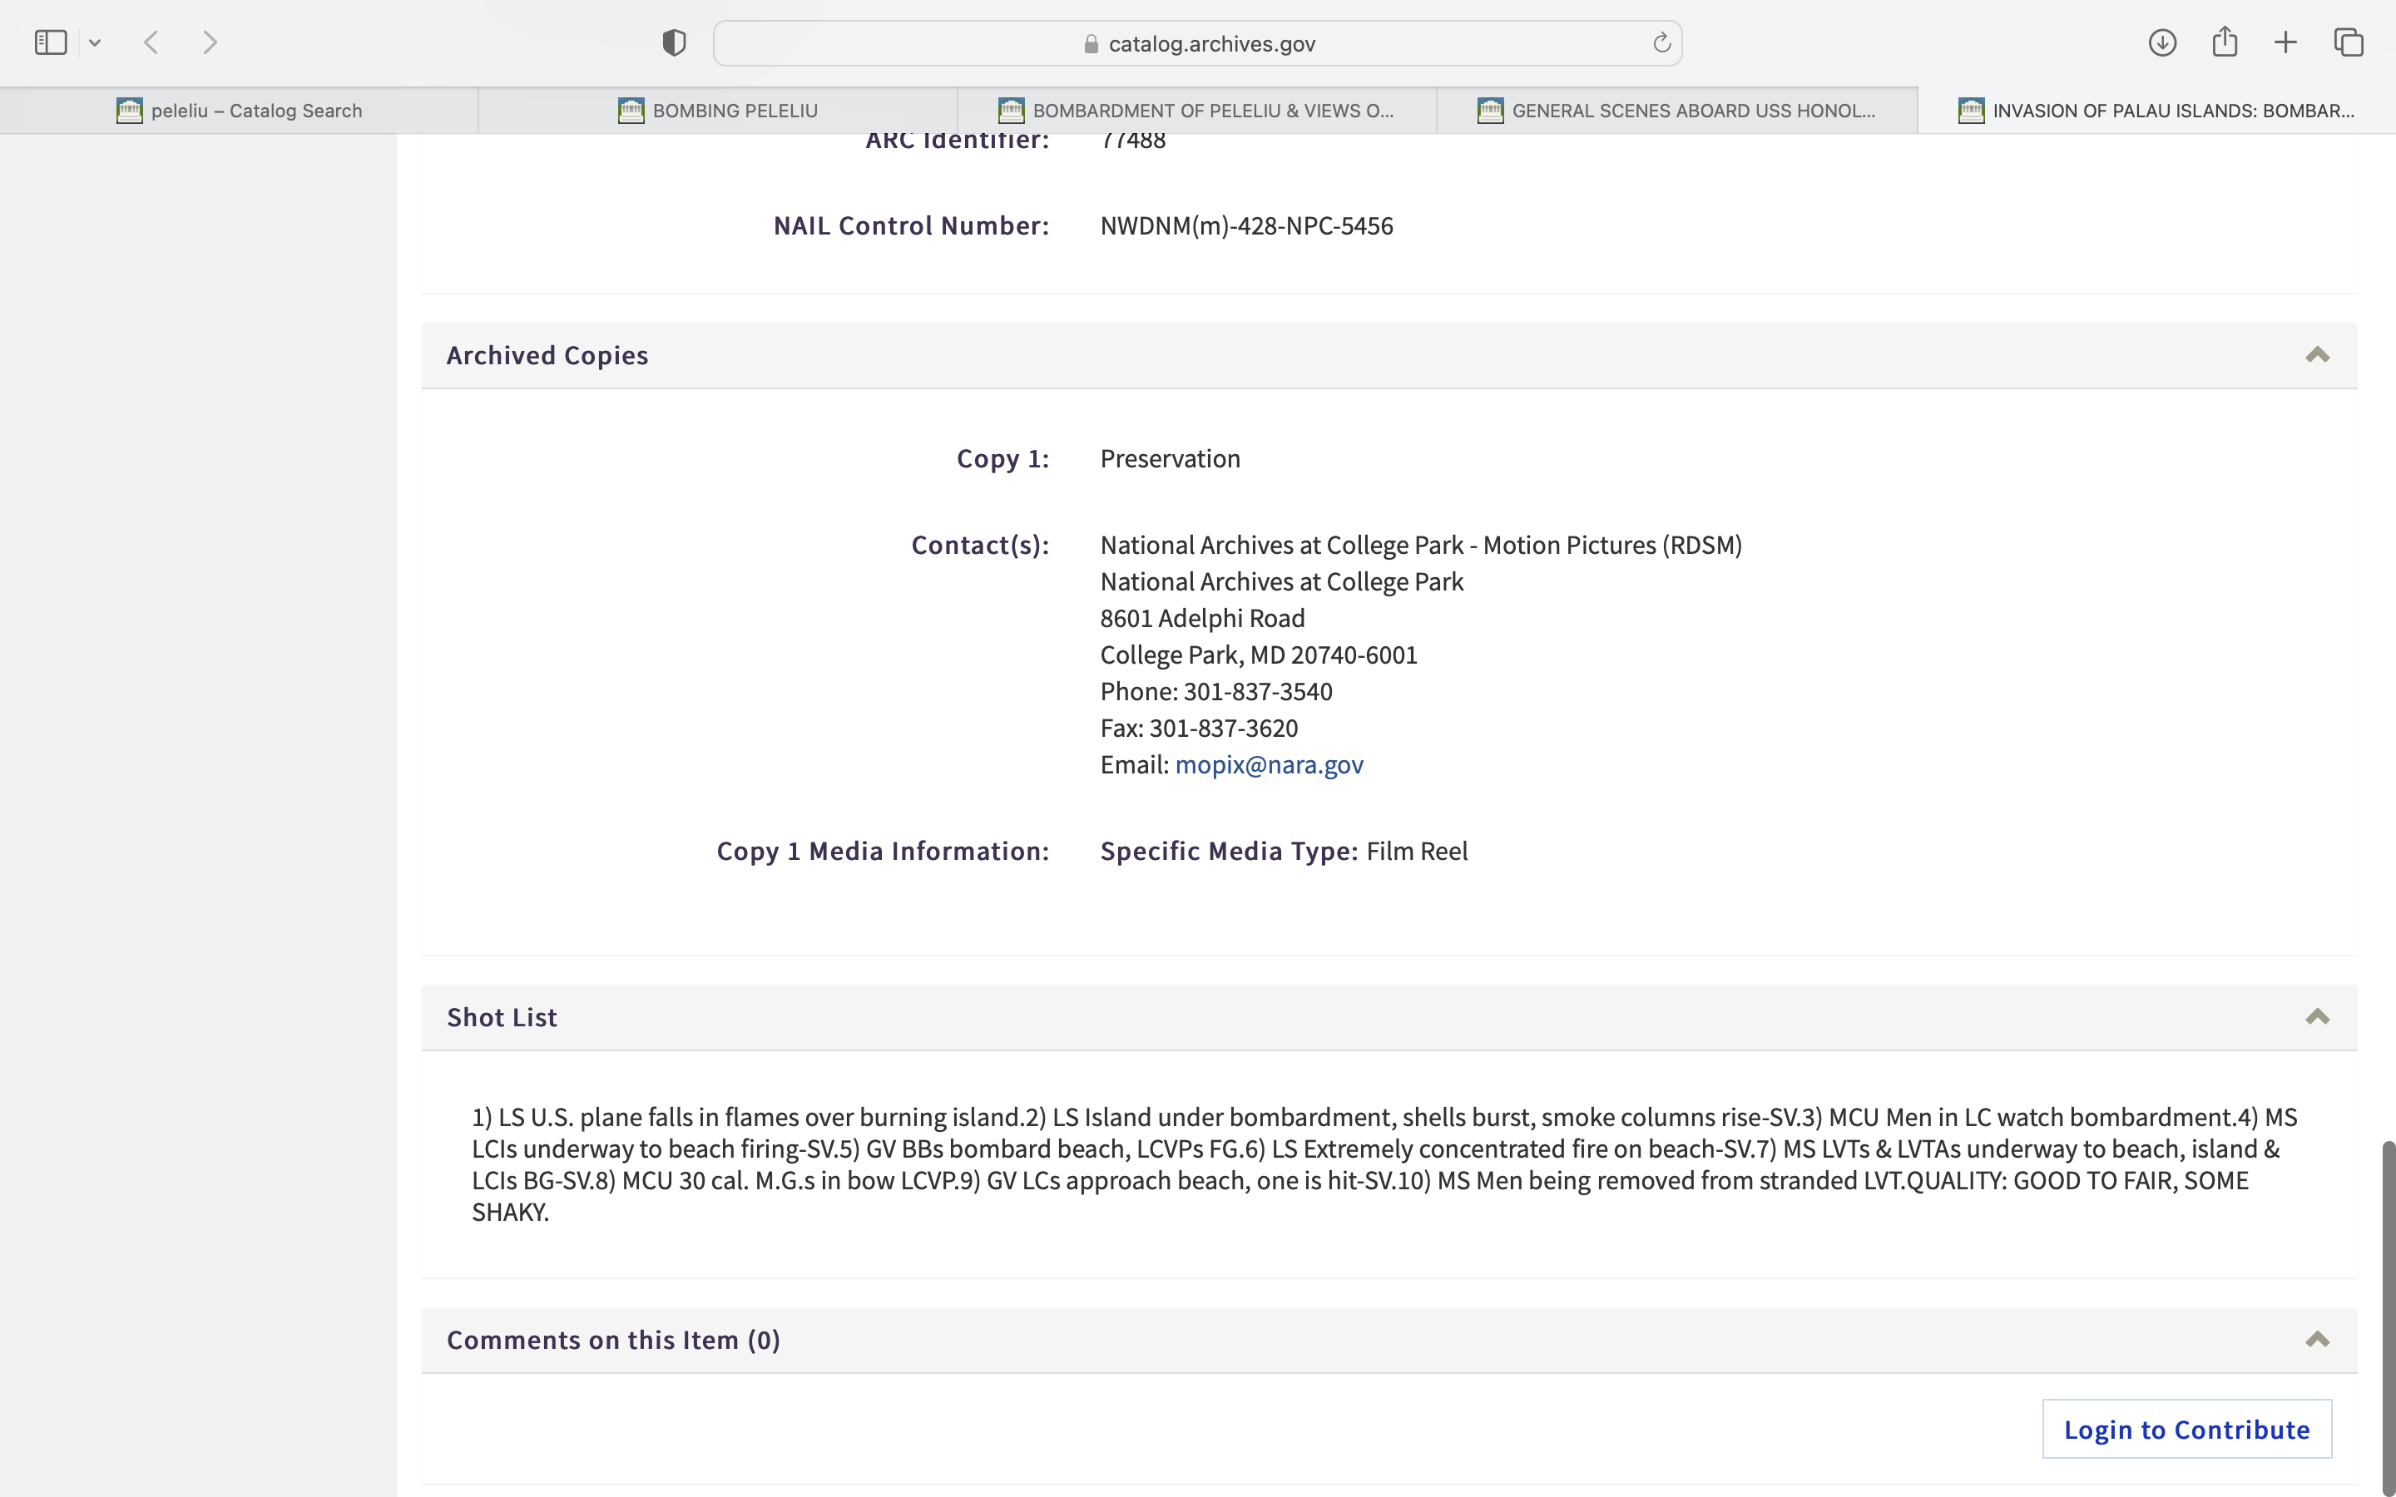The height and width of the screenshot is (1497, 2396).
Task: Open GENERAL SCENES ABOARD USS HONOL tab
Action: tap(1676, 111)
